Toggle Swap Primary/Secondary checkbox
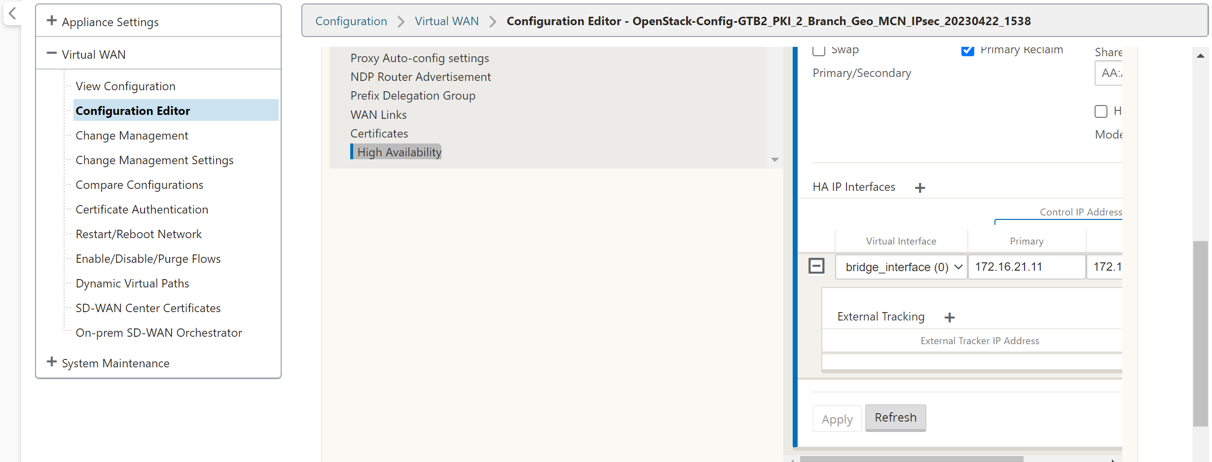Image resolution: width=1212 pixels, height=462 pixels. [819, 50]
